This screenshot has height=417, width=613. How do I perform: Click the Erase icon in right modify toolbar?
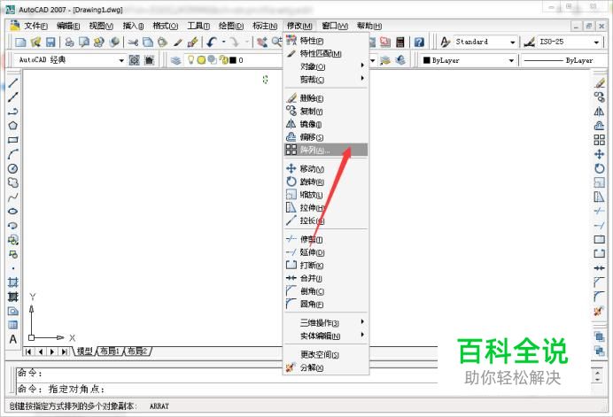599,83
